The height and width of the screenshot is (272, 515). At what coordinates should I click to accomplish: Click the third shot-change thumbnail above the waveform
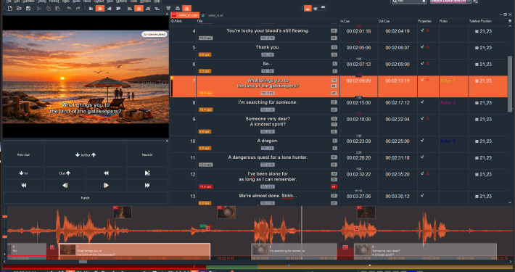[x=366, y=213]
